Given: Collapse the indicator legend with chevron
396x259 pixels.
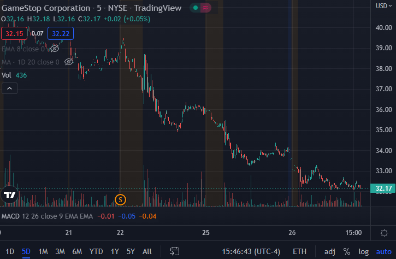Looking at the screenshot, I should click(x=10, y=88).
